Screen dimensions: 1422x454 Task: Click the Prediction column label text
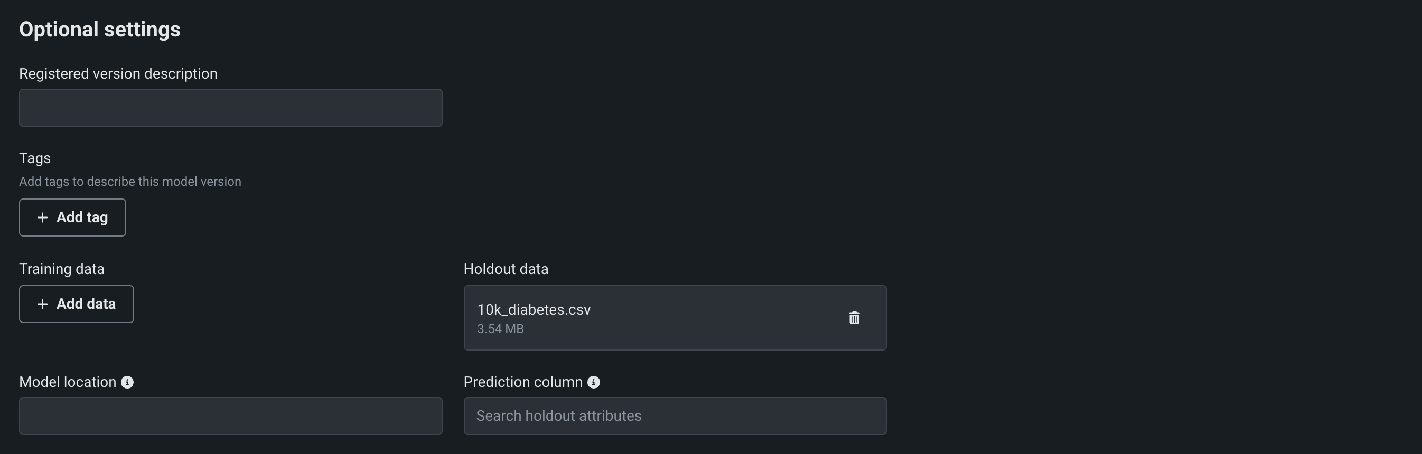(523, 382)
